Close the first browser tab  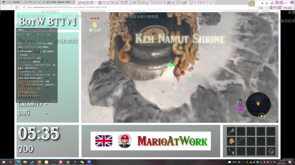click(39, 2)
